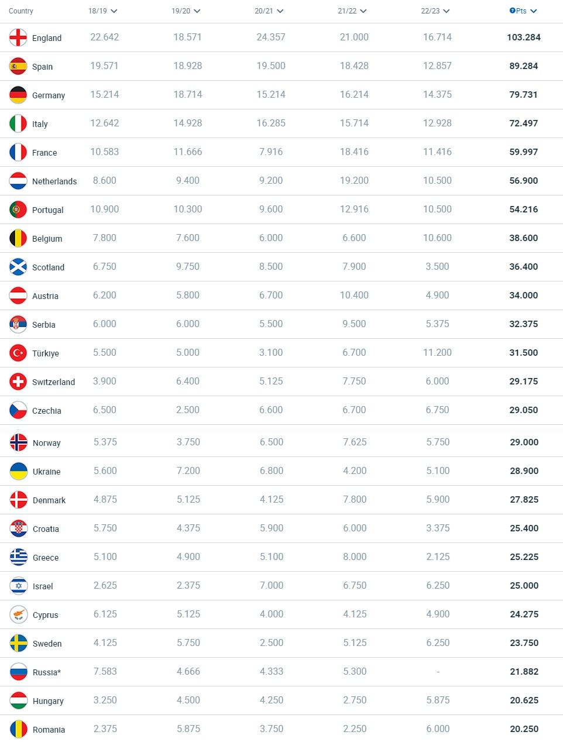Click the Norway flag icon

[x=19, y=442]
